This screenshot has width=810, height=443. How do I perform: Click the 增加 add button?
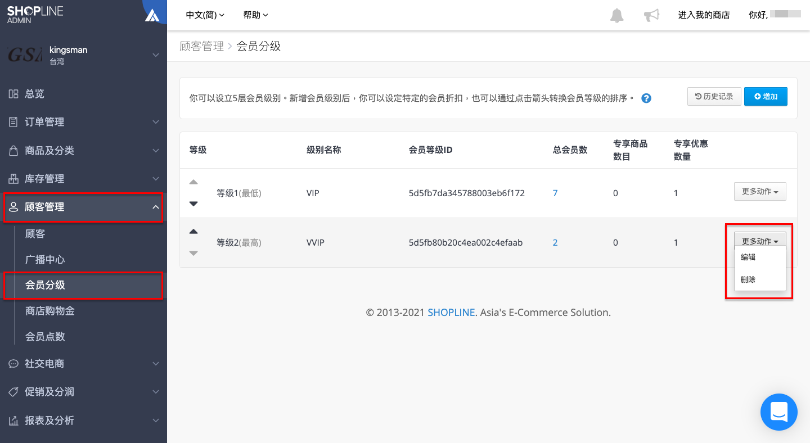pyautogui.click(x=766, y=97)
